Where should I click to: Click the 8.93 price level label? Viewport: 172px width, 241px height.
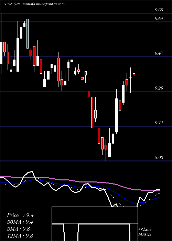159,158
